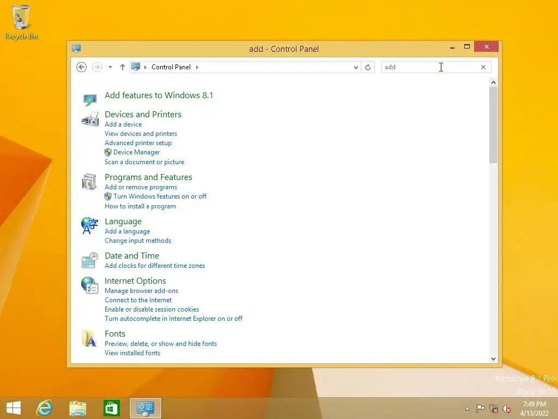
Task: Go up one level with the Up arrow
Action: (x=123, y=67)
